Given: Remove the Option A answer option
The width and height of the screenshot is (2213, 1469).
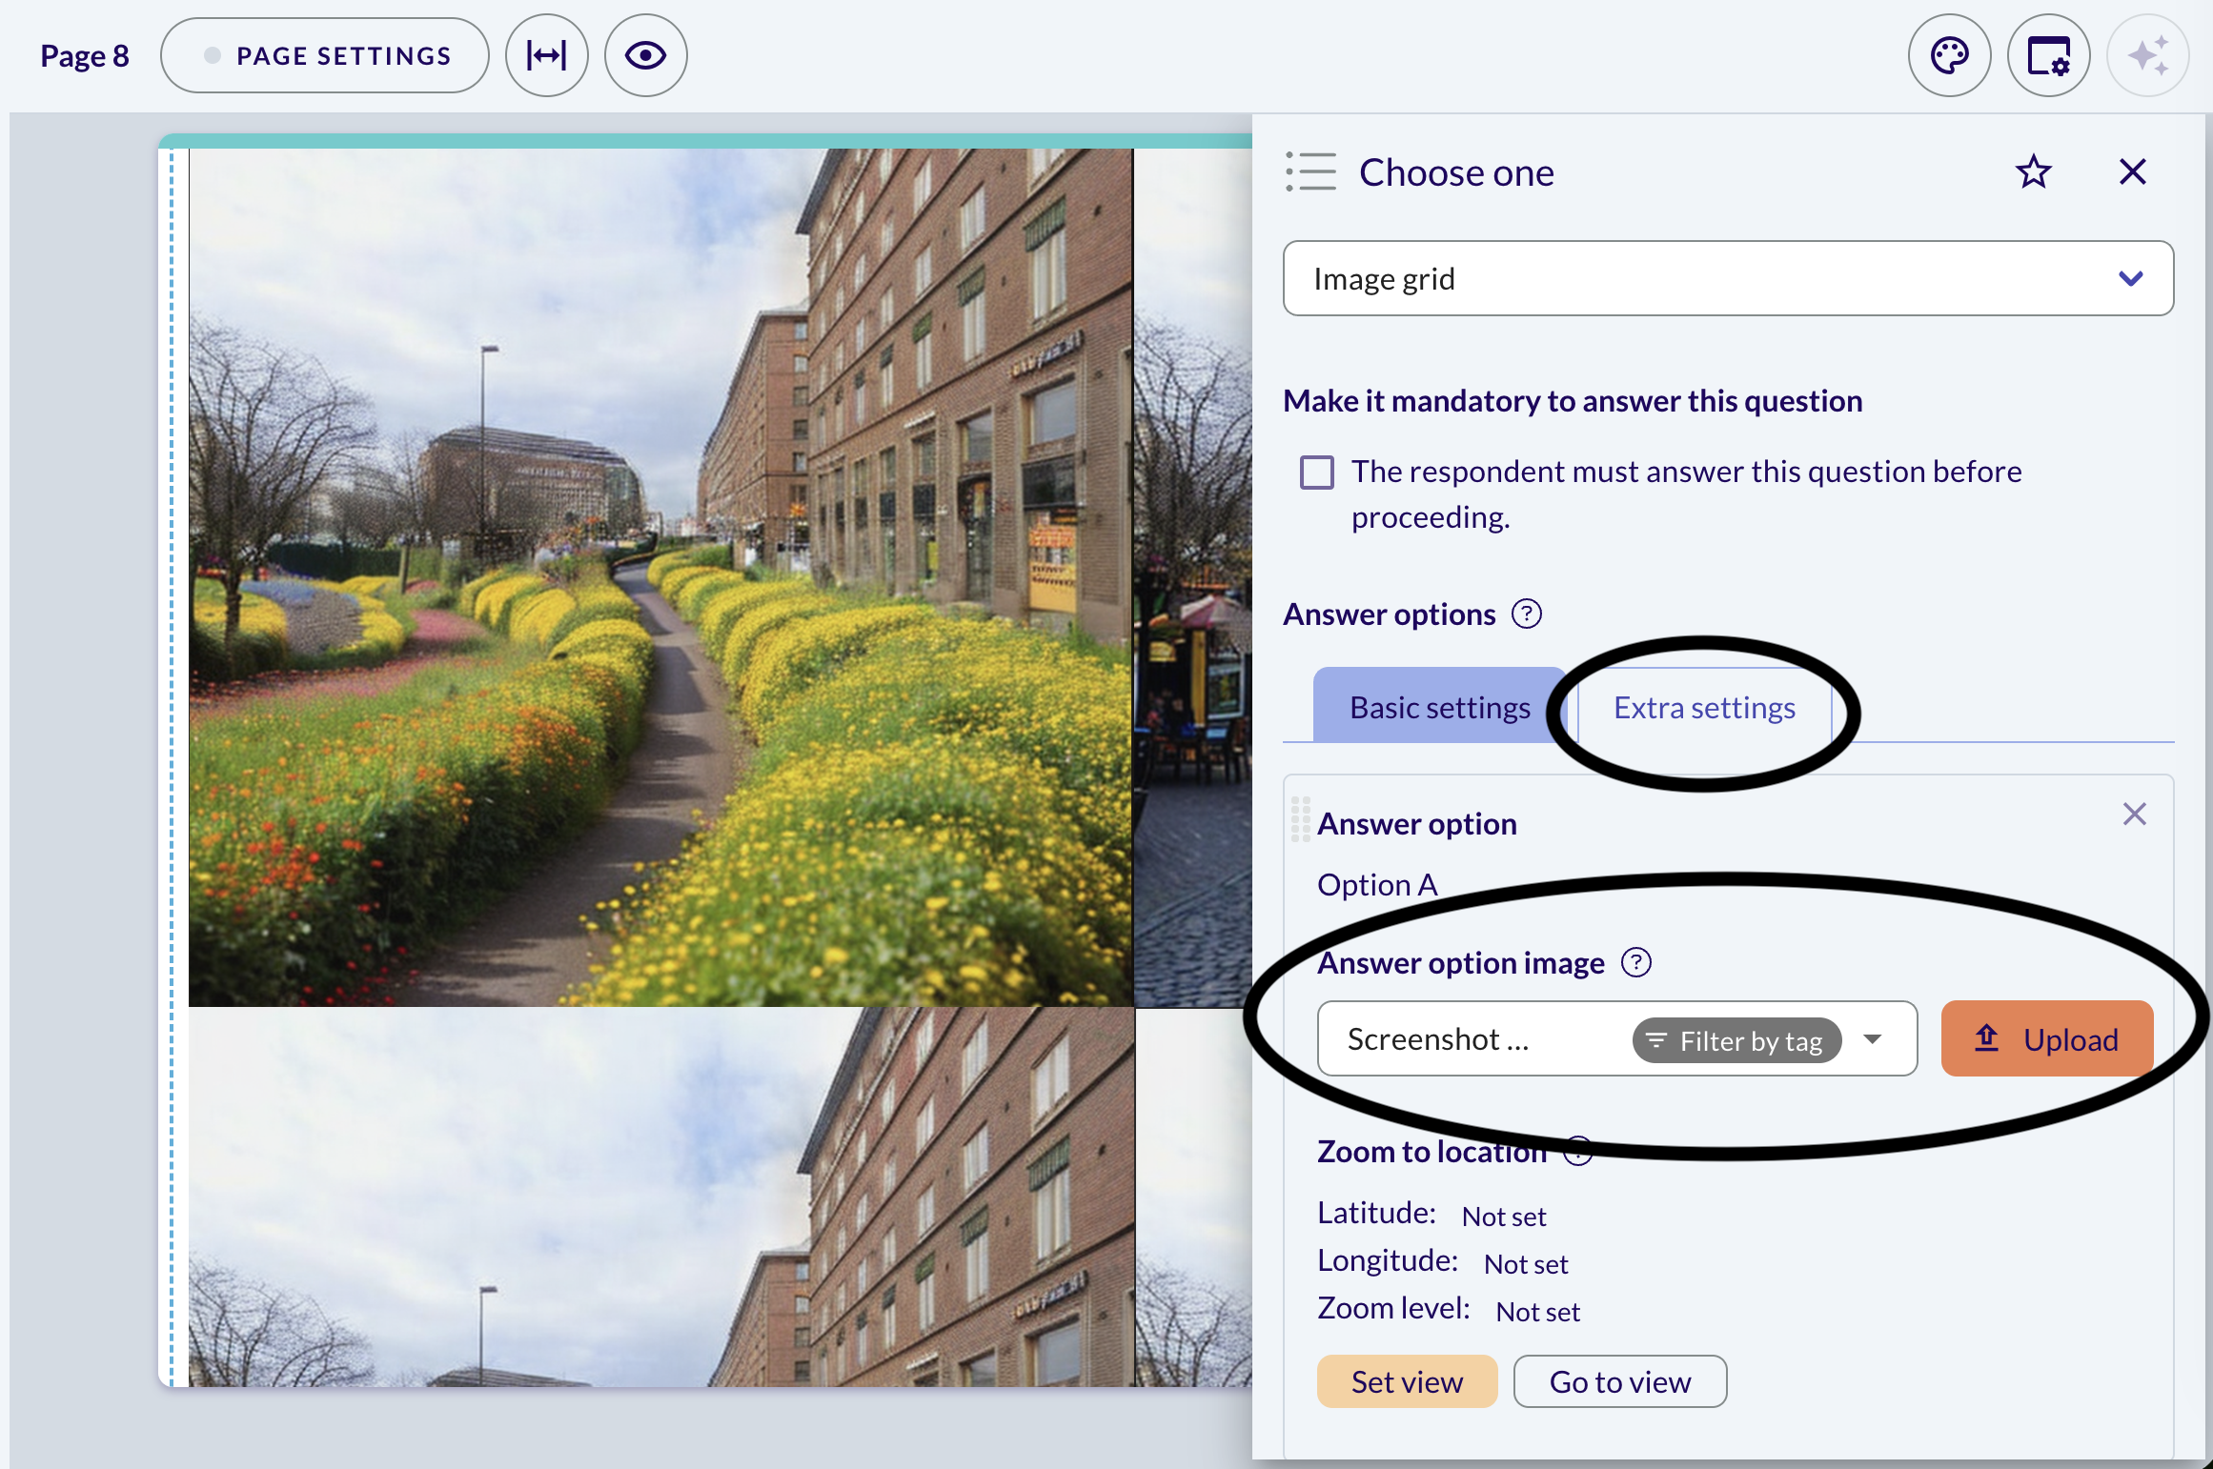Looking at the screenshot, I should click(2134, 814).
